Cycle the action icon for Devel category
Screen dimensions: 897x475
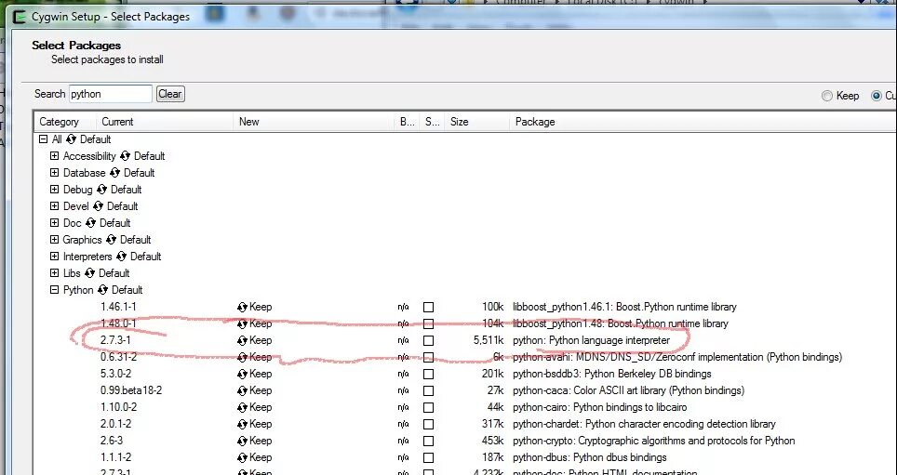[x=98, y=206]
